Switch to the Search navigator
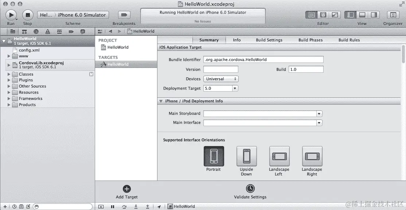Viewport: 406px width, 210px height. (x=36, y=31)
